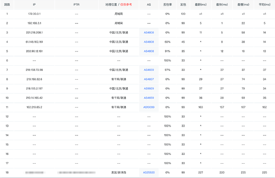Click hop number 17 cell

(7, 163)
